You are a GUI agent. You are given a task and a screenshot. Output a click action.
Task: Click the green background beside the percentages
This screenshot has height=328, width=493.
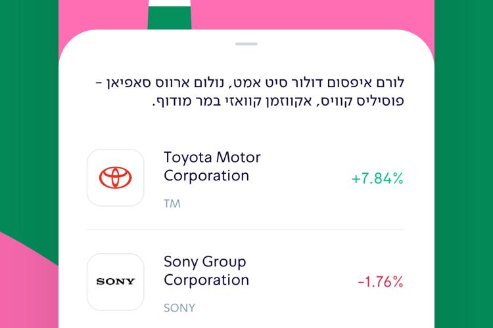(464, 164)
